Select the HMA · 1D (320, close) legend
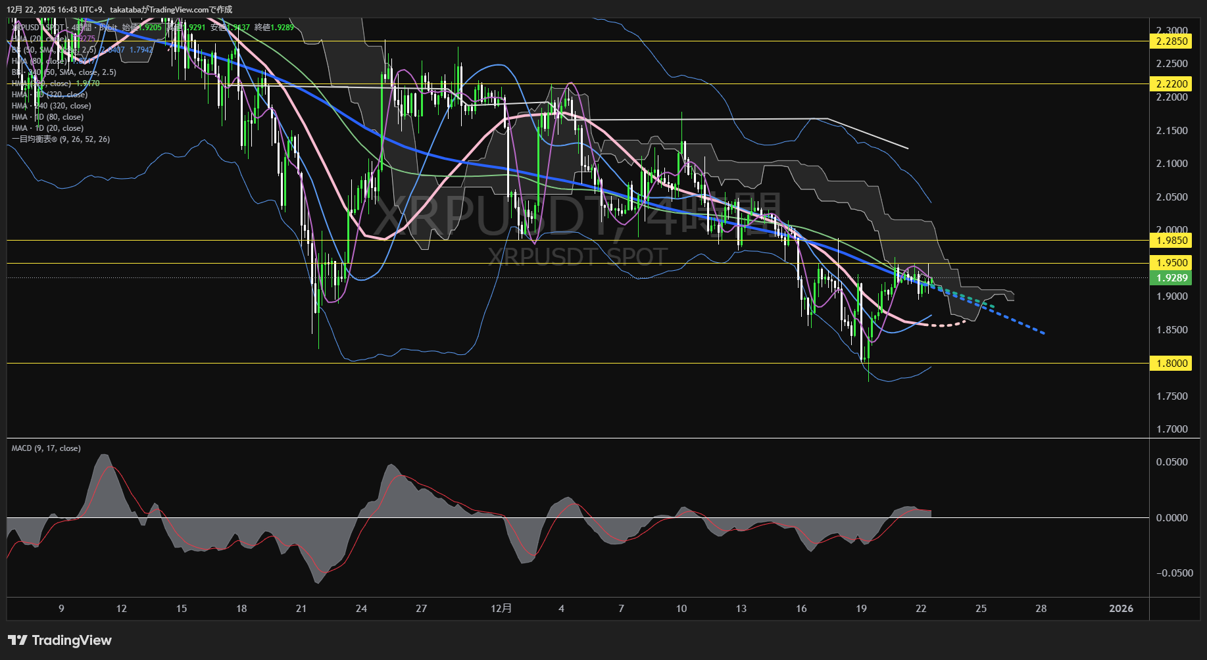 click(x=49, y=95)
